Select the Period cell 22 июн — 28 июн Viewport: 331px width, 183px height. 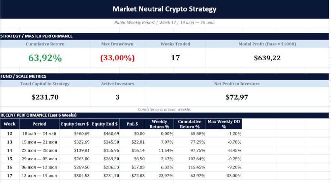[39, 150]
